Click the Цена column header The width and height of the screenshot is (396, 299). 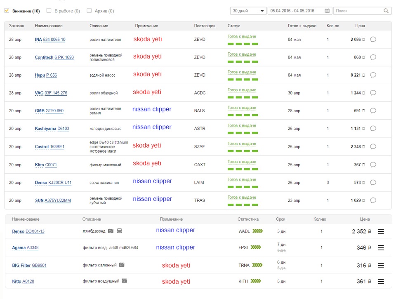pyautogui.click(x=360, y=26)
